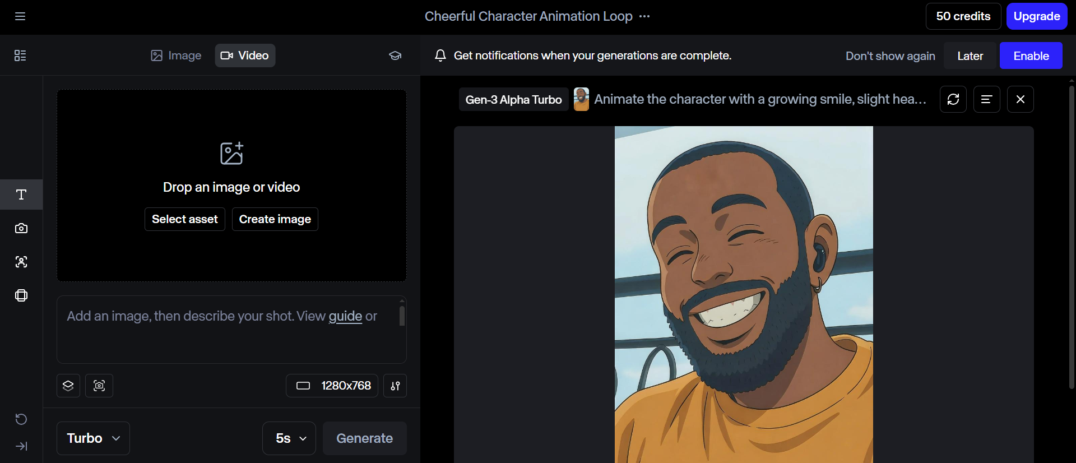This screenshot has height=463, width=1076.
Task: Click the prompt character thumbnail
Action: pyautogui.click(x=581, y=99)
